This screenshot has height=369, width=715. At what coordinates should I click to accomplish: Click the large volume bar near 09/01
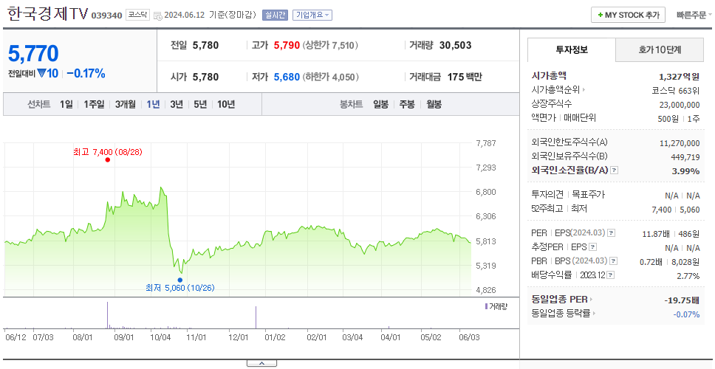(108, 315)
